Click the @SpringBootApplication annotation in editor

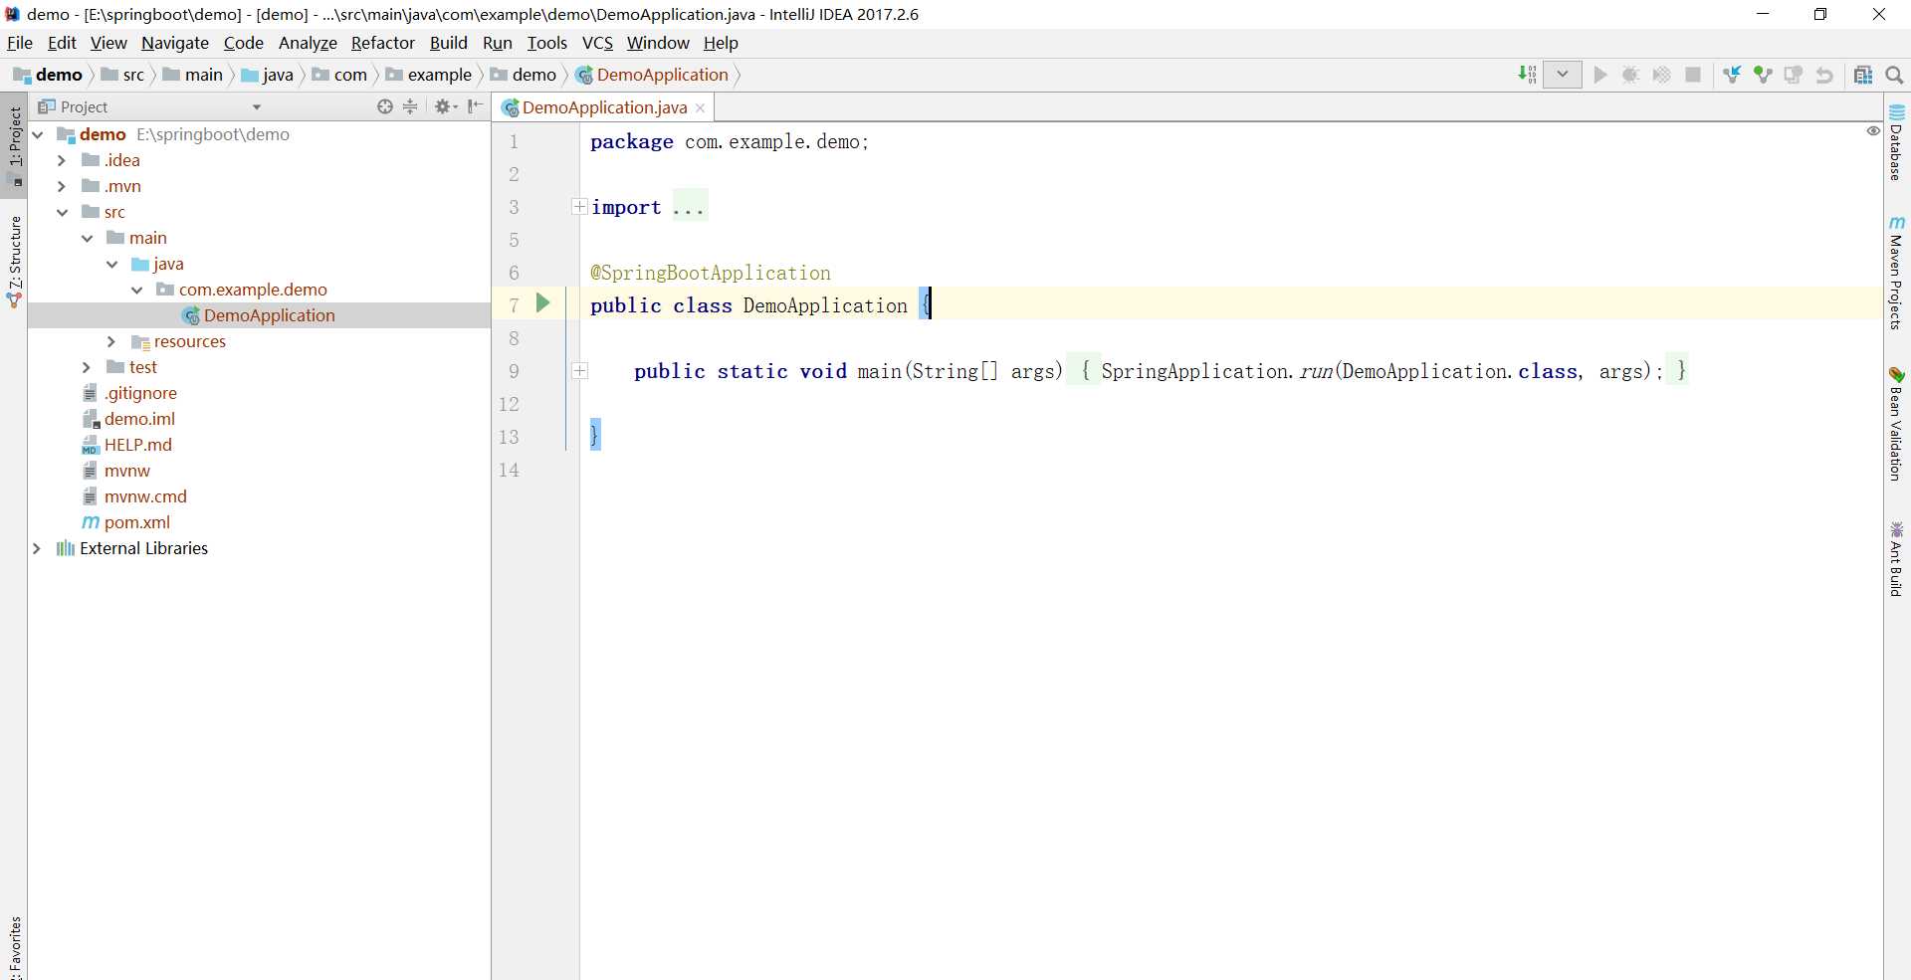tap(711, 273)
